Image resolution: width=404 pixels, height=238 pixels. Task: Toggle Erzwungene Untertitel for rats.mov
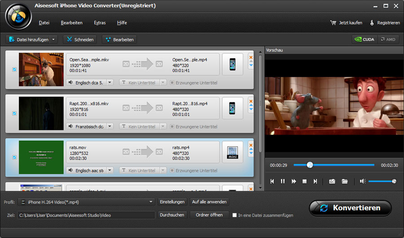172,170
